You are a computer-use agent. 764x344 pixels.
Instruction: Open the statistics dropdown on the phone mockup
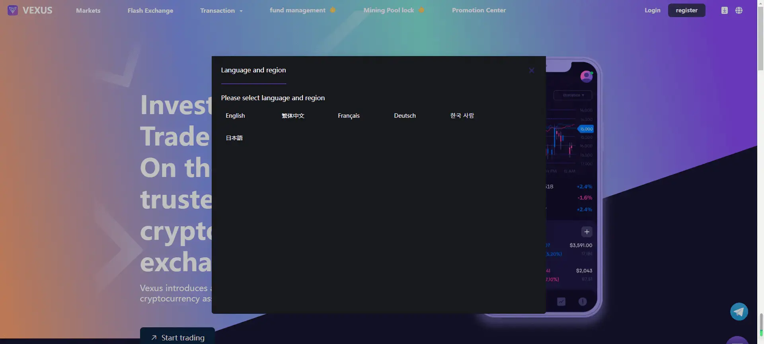tap(573, 95)
